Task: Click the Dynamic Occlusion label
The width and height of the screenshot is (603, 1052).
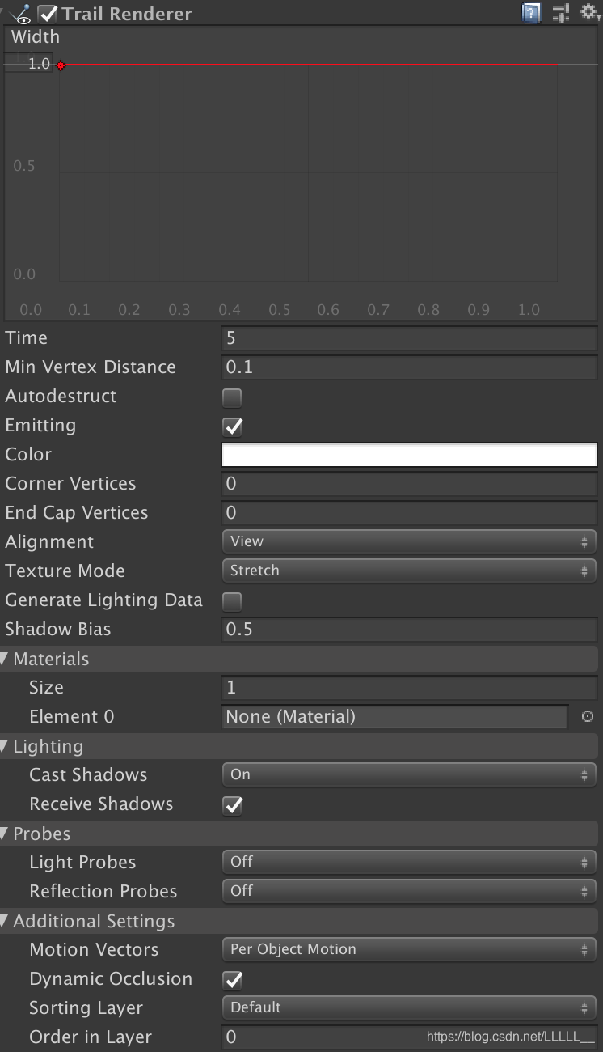Action: click(111, 979)
